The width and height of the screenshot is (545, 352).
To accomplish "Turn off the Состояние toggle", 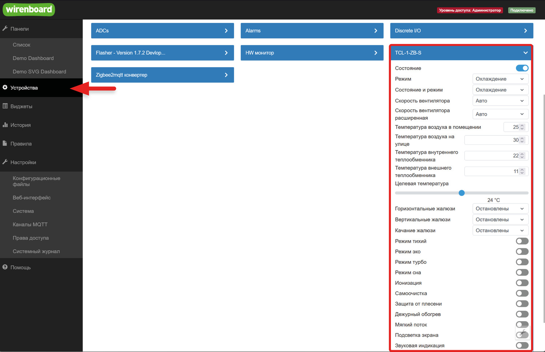I will click(522, 68).
